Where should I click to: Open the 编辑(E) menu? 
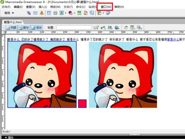click(x=18, y=7)
